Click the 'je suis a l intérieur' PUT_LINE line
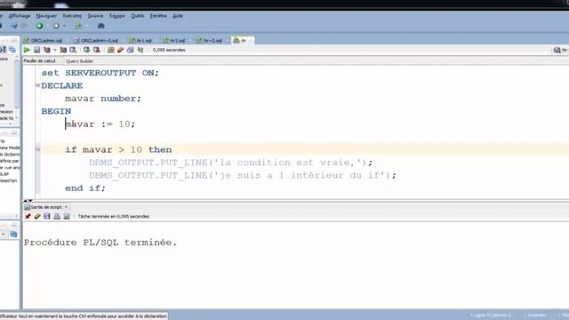569x320 pixels. click(243, 175)
